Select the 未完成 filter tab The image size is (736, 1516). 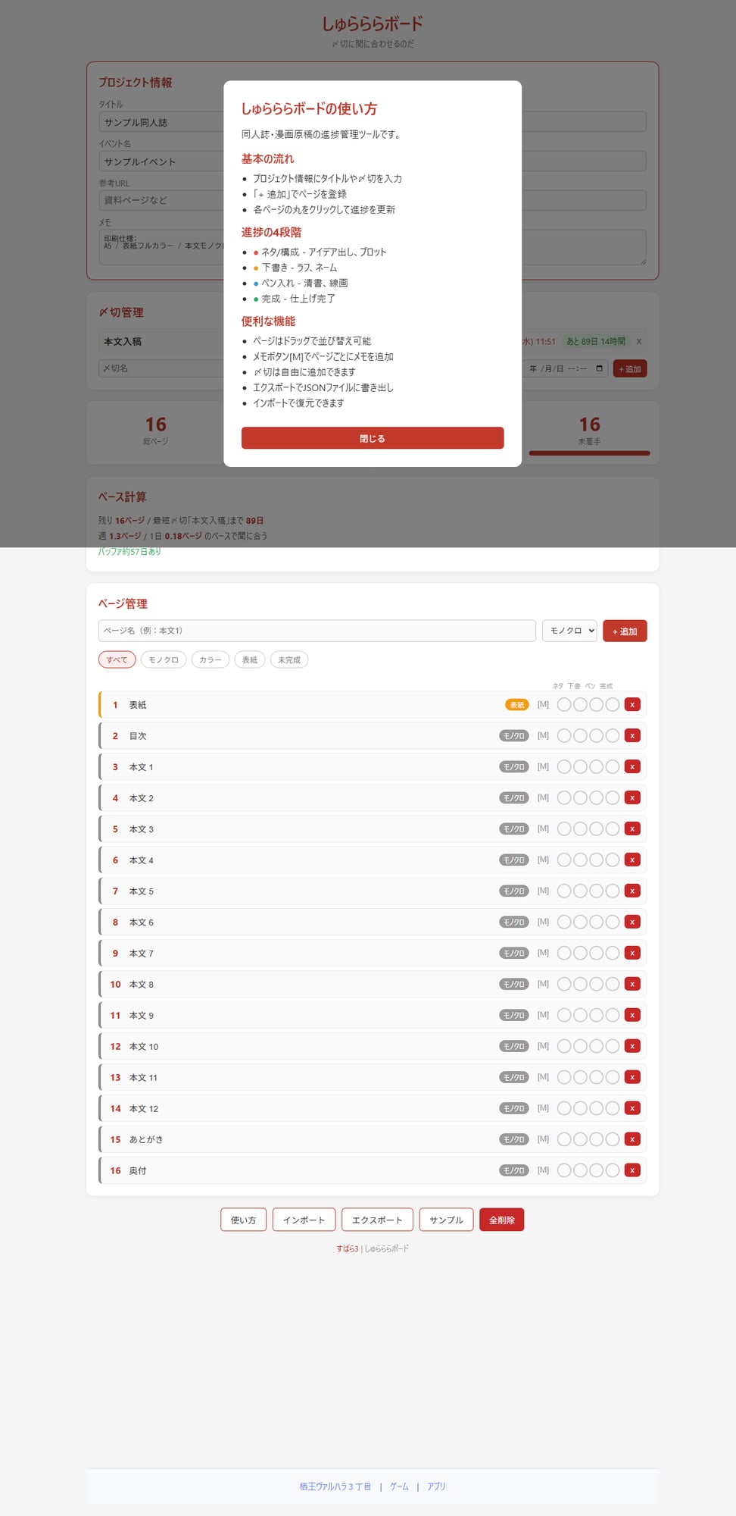pos(288,660)
